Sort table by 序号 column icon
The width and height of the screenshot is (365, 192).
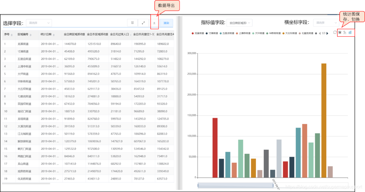[x=12, y=35]
